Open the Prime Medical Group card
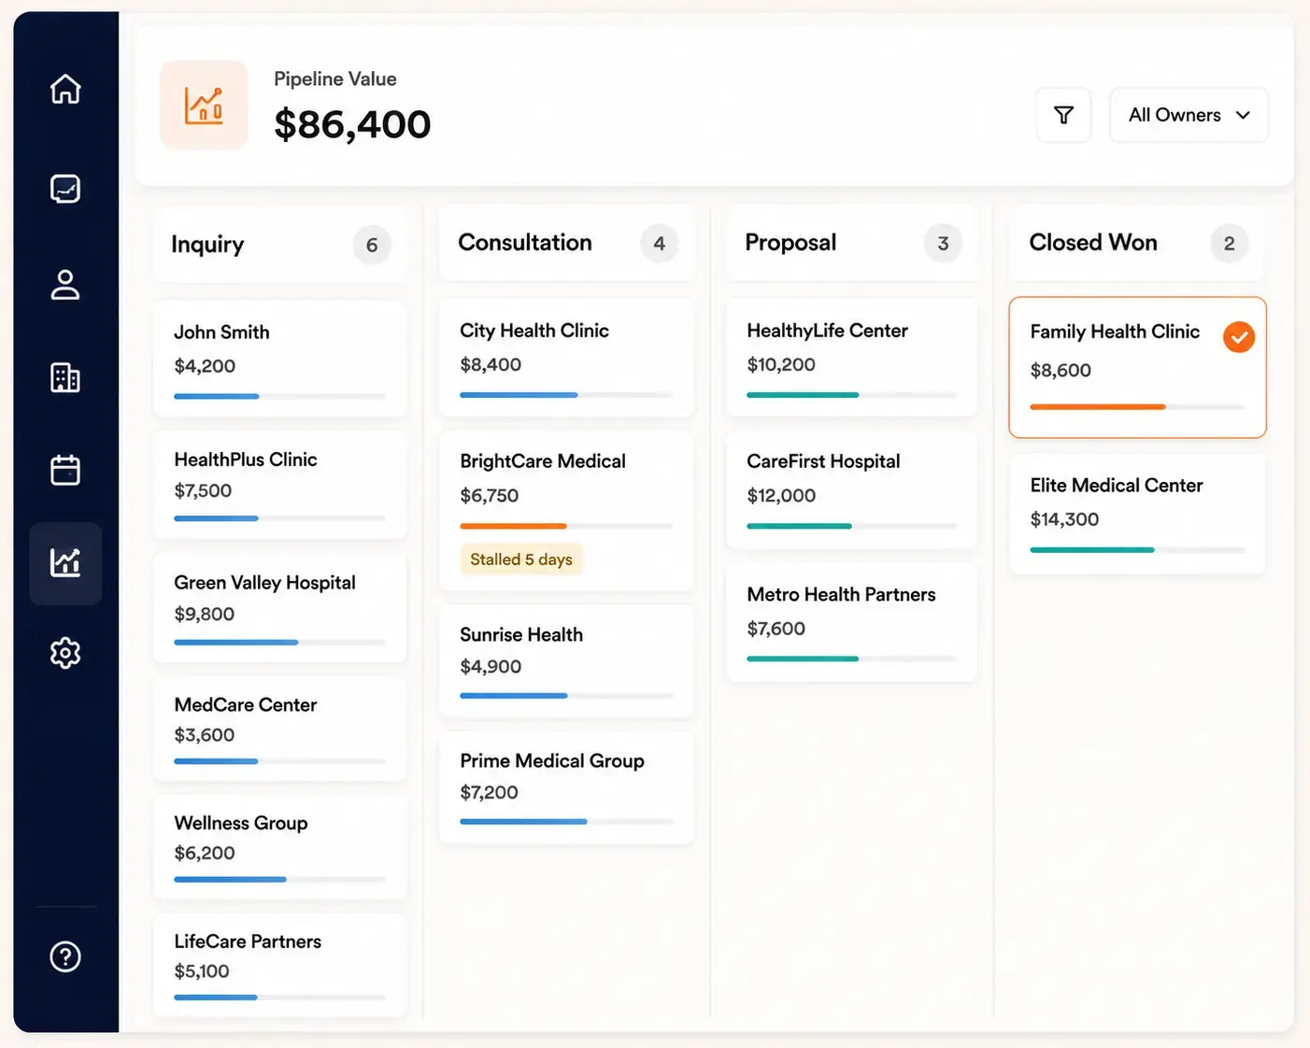The width and height of the screenshot is (1310, 1048). click(566, 788)
